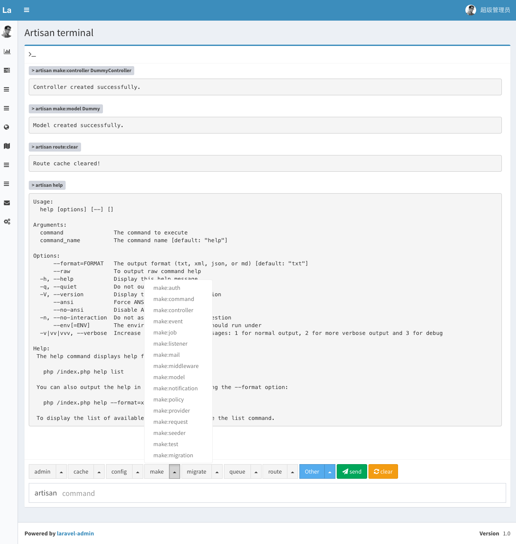This screenshot has height=544, width=516.
Task: Open the laravel-admin footer link
Action: [75, 533]
